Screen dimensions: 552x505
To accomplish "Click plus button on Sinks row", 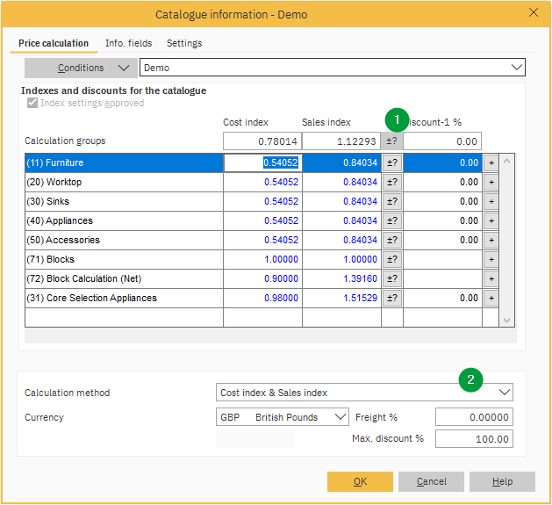I will (x=491, y=201).
